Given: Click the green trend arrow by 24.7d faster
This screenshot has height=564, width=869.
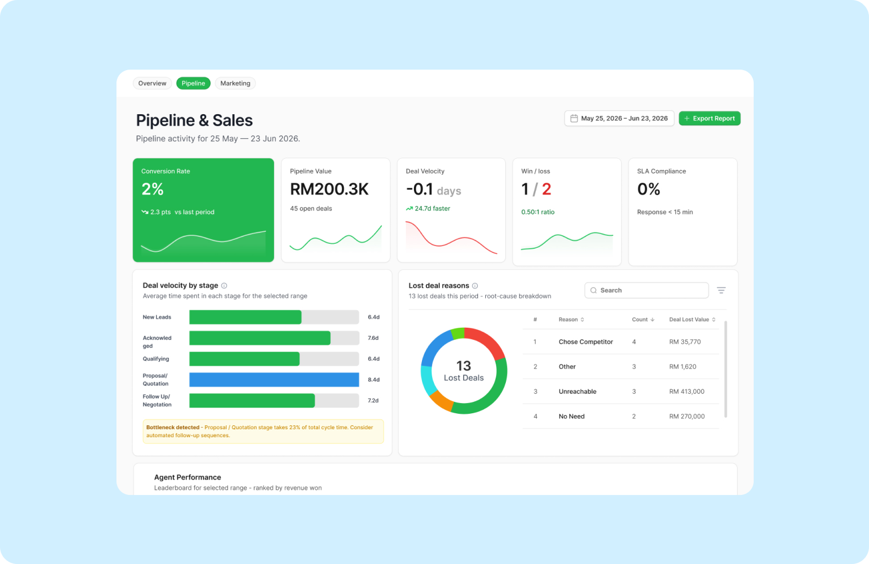Looking at the screenshot, I should (x=409, y=208).
